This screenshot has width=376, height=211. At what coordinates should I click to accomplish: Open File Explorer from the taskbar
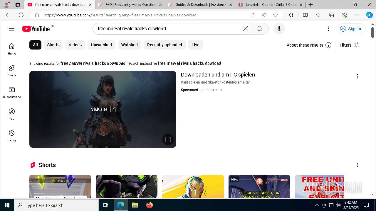pos(135,205)
